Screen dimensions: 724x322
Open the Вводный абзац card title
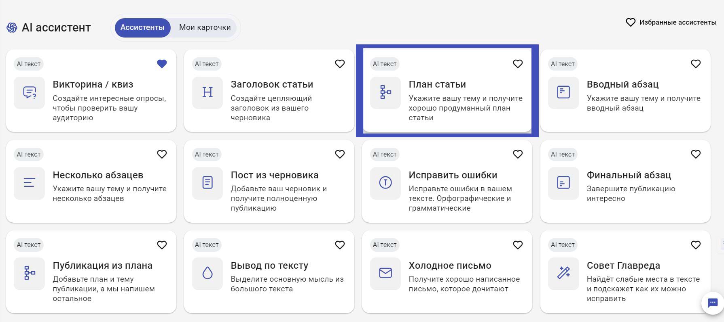pyautogui.click(x=622, y=84)
